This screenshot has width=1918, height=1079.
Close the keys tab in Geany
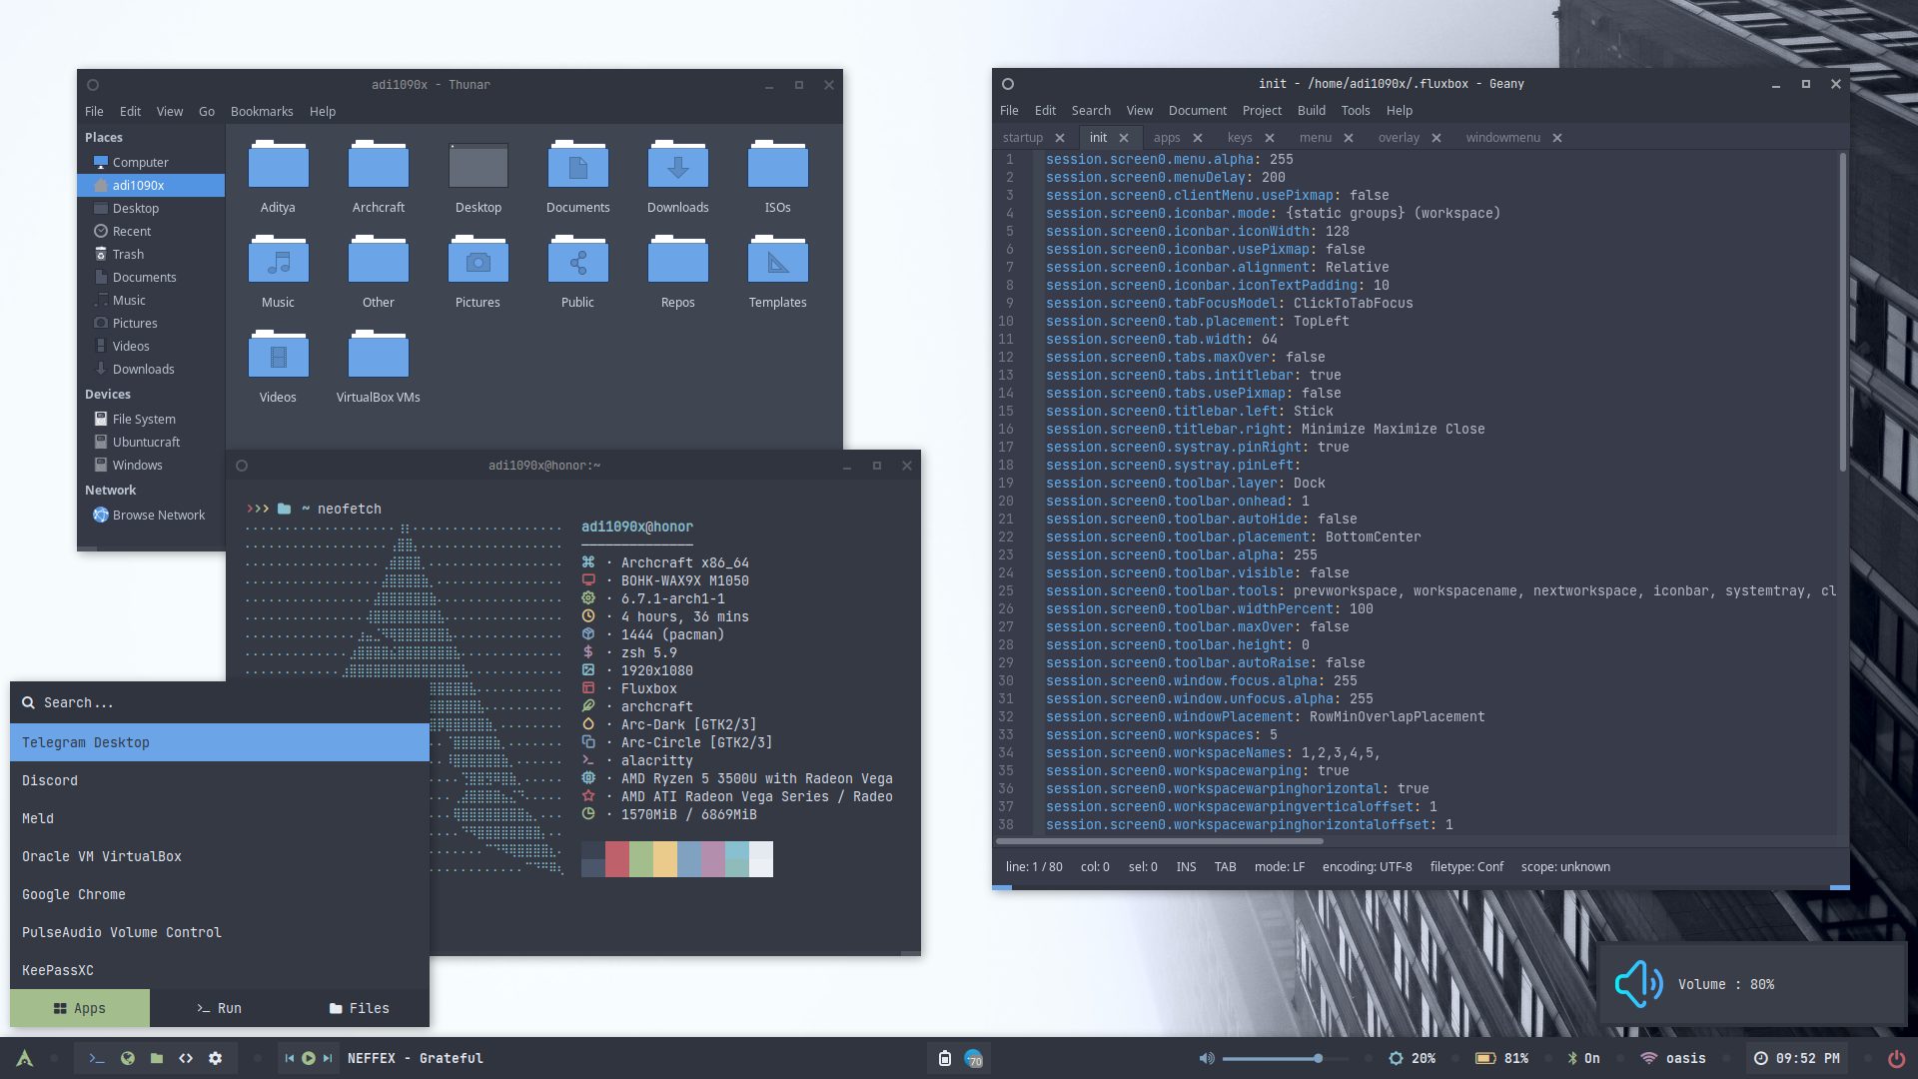point(1270,138)
